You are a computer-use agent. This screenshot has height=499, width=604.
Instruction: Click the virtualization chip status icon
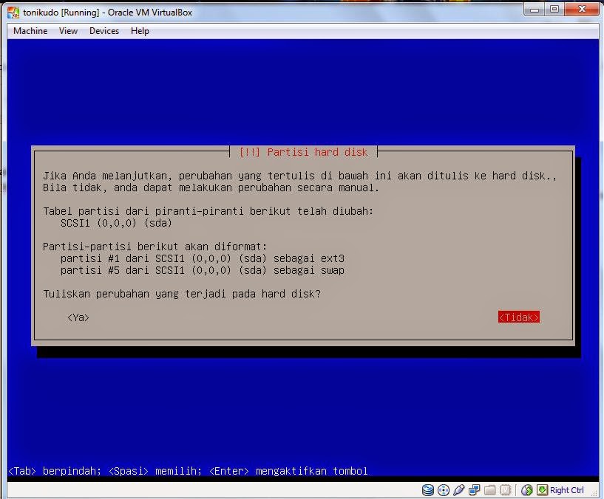505,489
